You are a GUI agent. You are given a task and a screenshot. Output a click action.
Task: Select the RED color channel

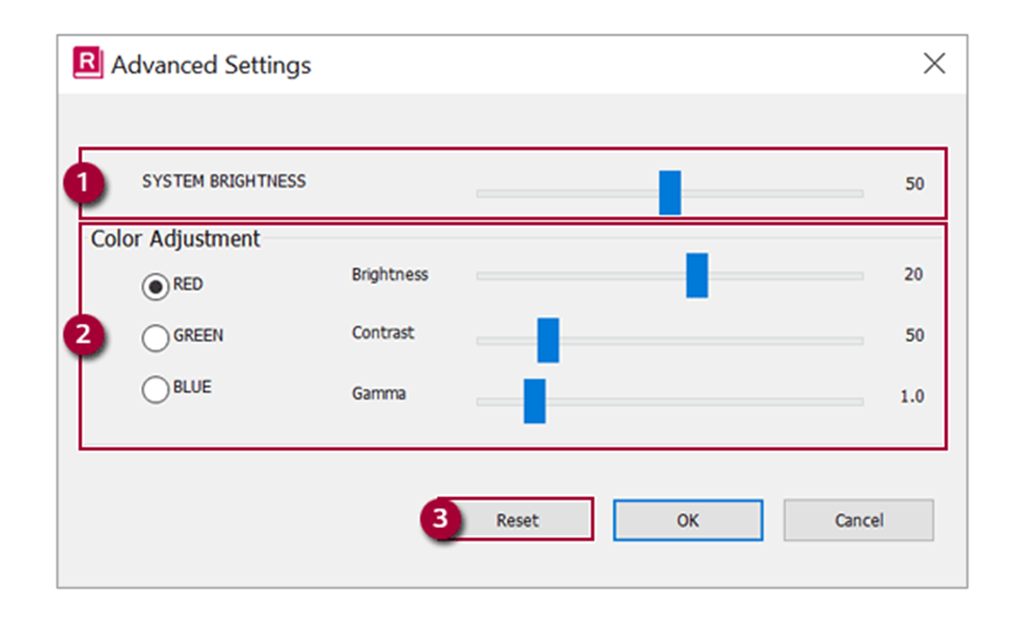[x=155, y=287]
